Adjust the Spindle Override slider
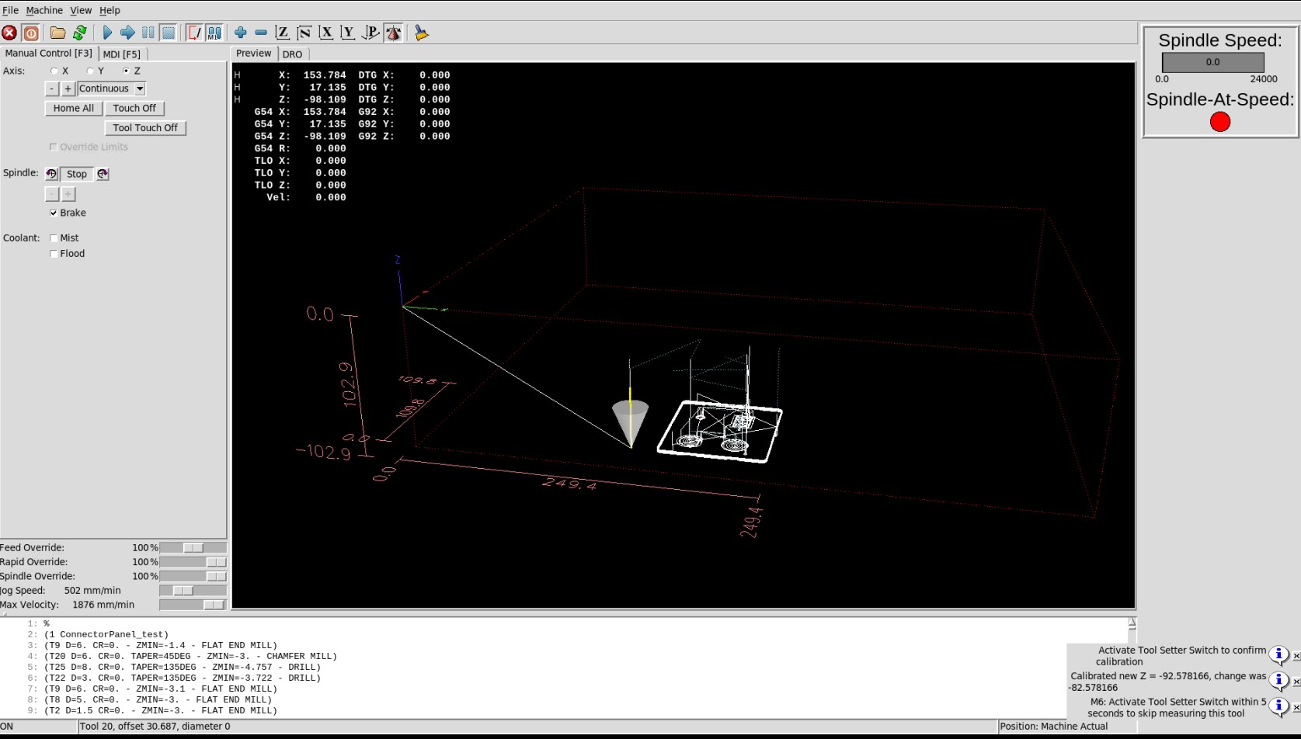This screenshot has height=739, width=1301. [x=193, y=576]
